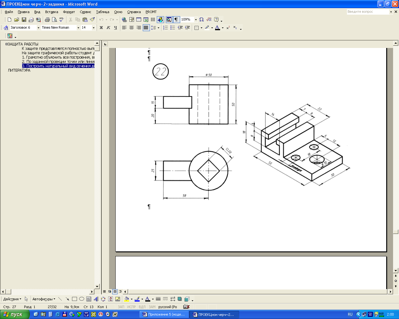Open the Таблица menu
This screenshot has height=319, width=399.
point(103,12)
